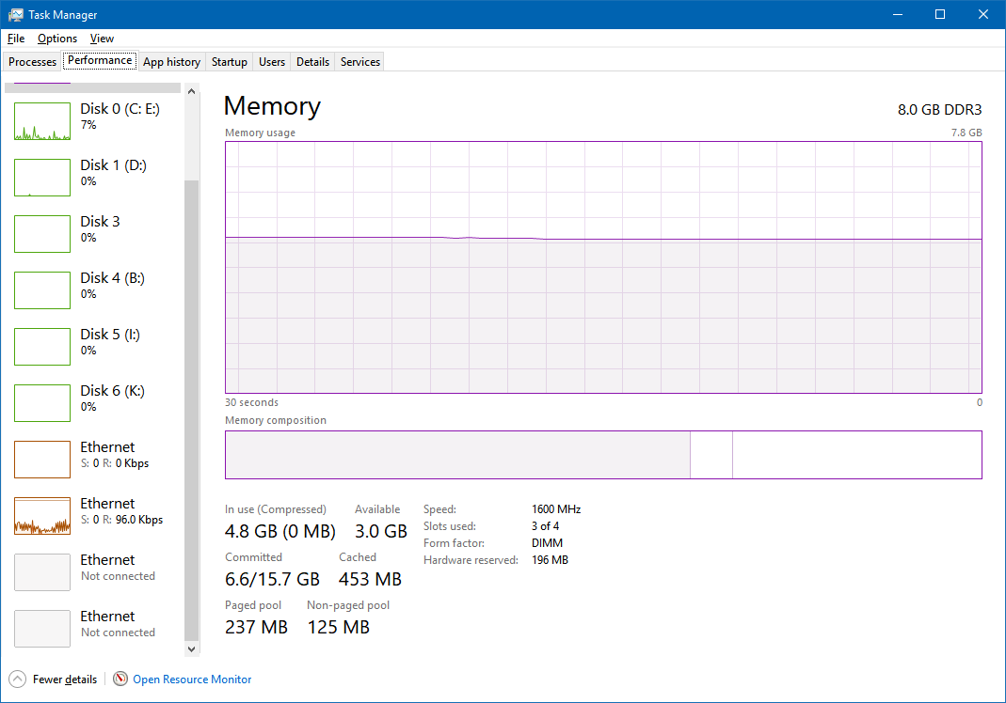Click the Form factor value DIMM

[x=548, y=543]
